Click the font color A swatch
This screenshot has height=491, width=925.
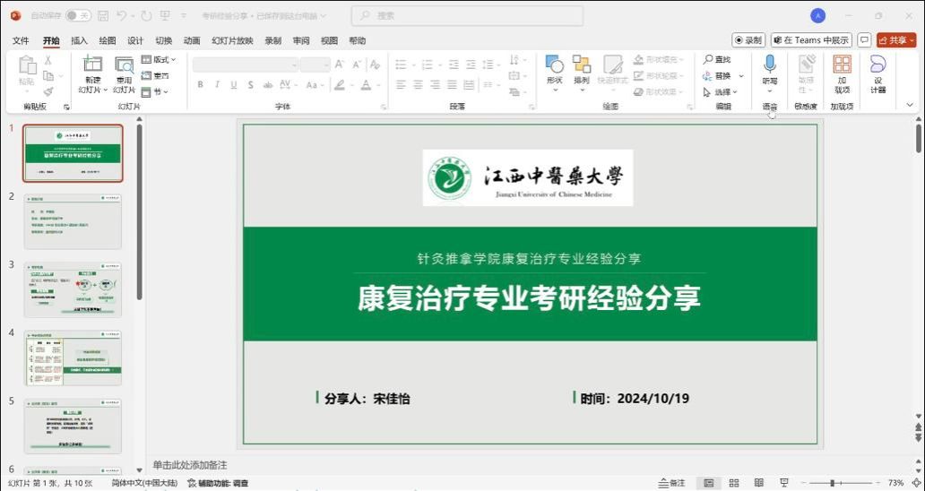[x=366, y=85]
